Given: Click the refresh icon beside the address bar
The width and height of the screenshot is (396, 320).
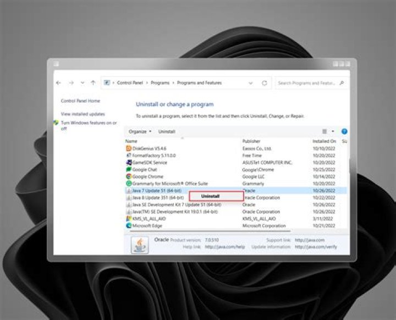Looking at the screenshot, I should 265,83.
